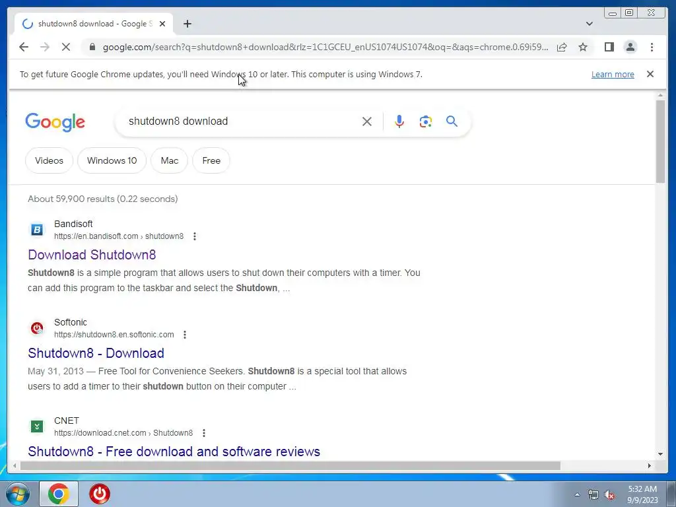Stop page loading with X button
Screen dimensions: 676x507
click(x=66, y=47)
